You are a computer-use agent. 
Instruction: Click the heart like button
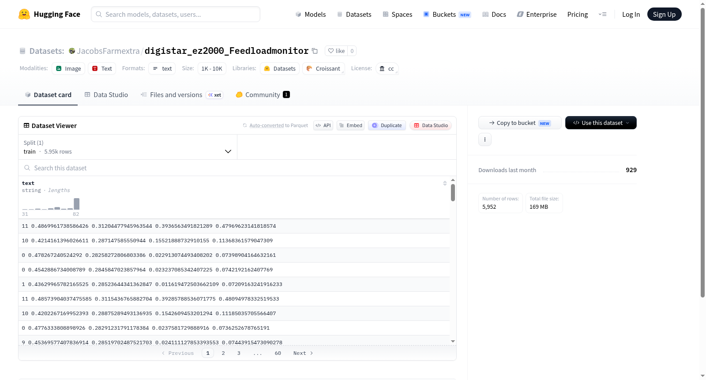pos(336,51)
